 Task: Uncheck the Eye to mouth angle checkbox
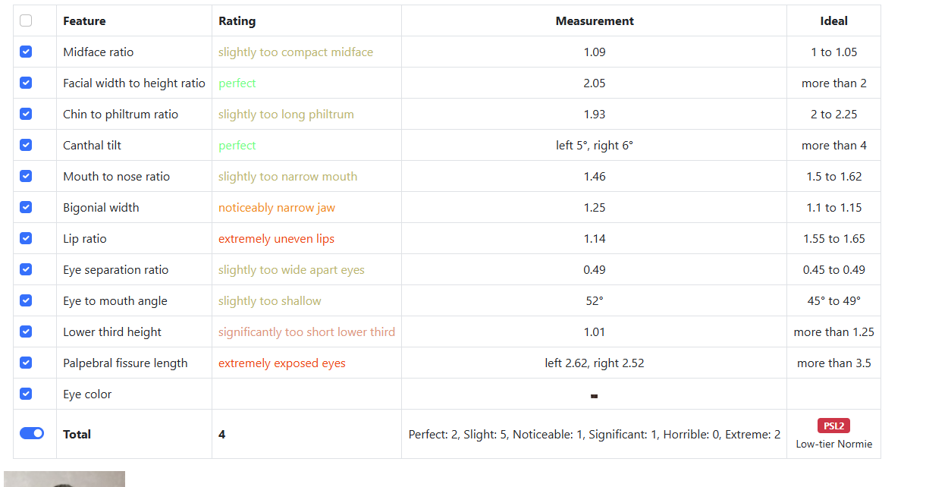[26, 300]
